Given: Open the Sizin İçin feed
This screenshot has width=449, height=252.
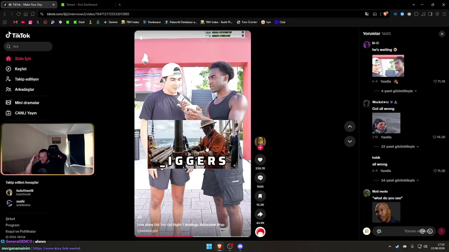Looking at the screenshot, I should click(23, 59).
